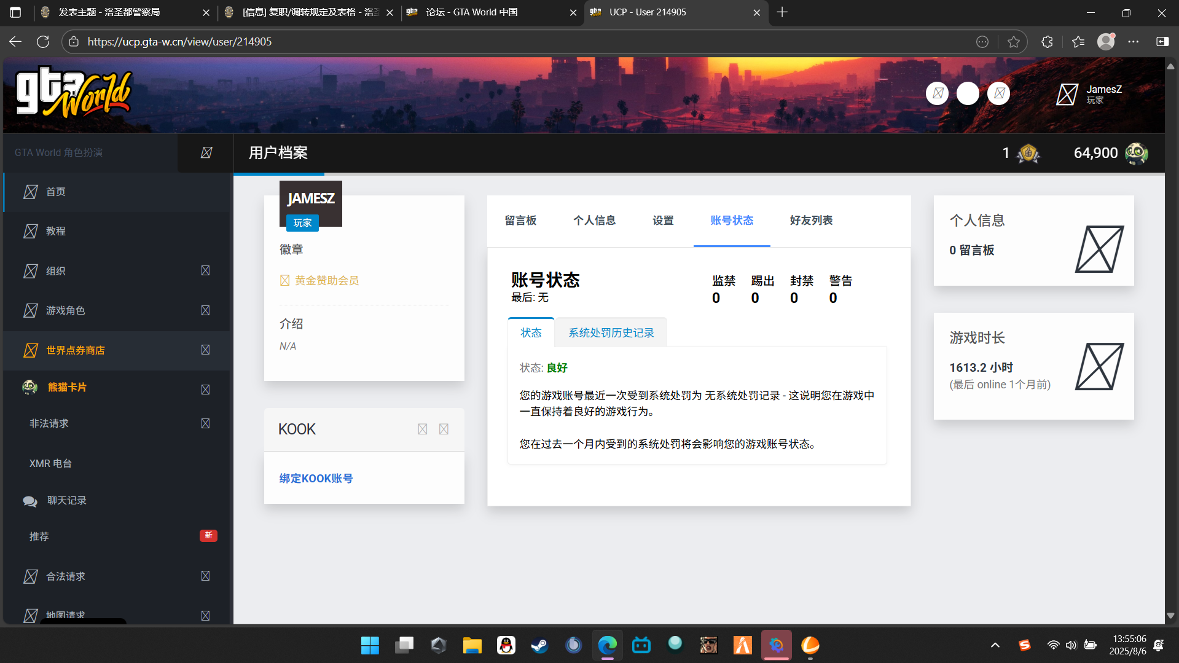Expand the 游戏角色 sidebar submenu
The height and width of the screenshot is (663, 1179).
(205, 310)
